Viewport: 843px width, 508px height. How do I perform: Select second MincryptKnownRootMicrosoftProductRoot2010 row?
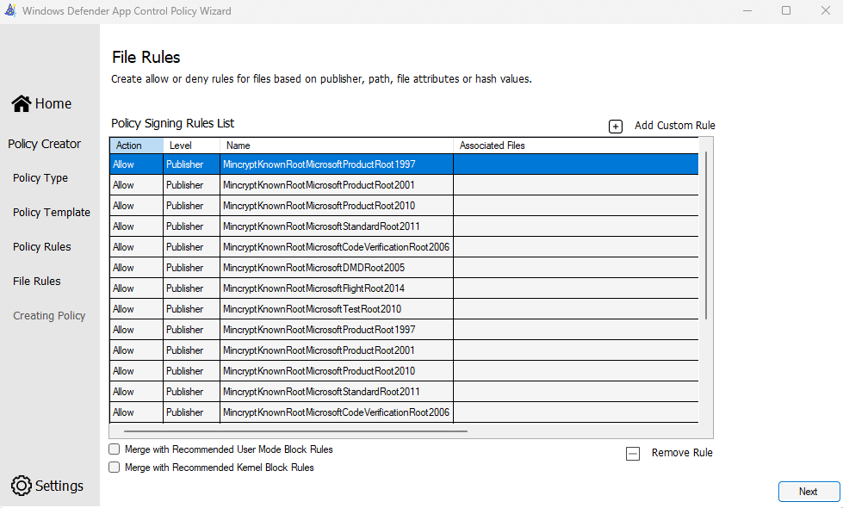(x=405, y=371)
